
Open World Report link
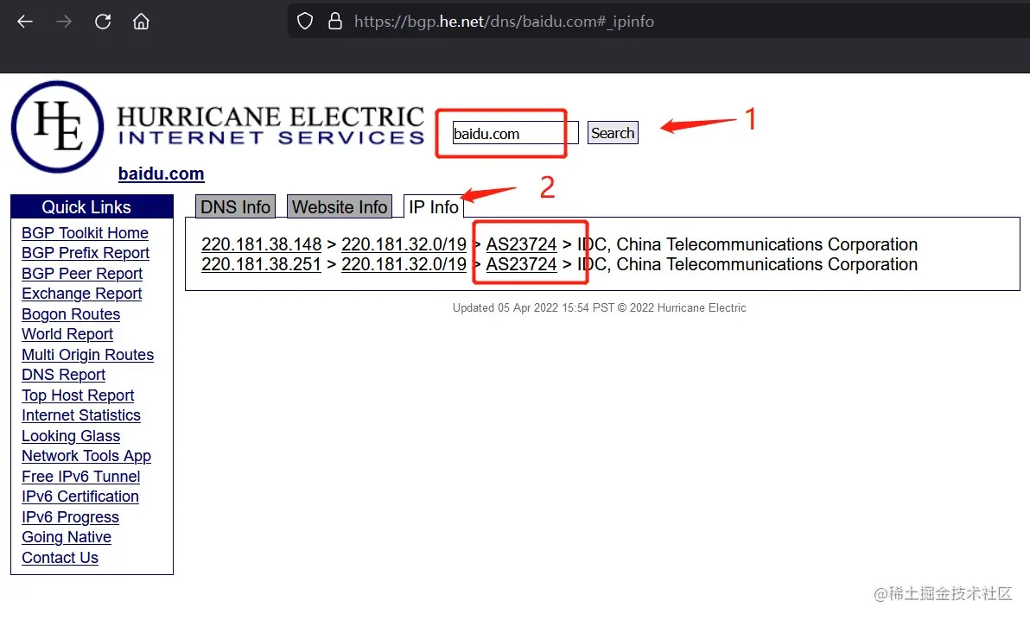pos(67,334)
